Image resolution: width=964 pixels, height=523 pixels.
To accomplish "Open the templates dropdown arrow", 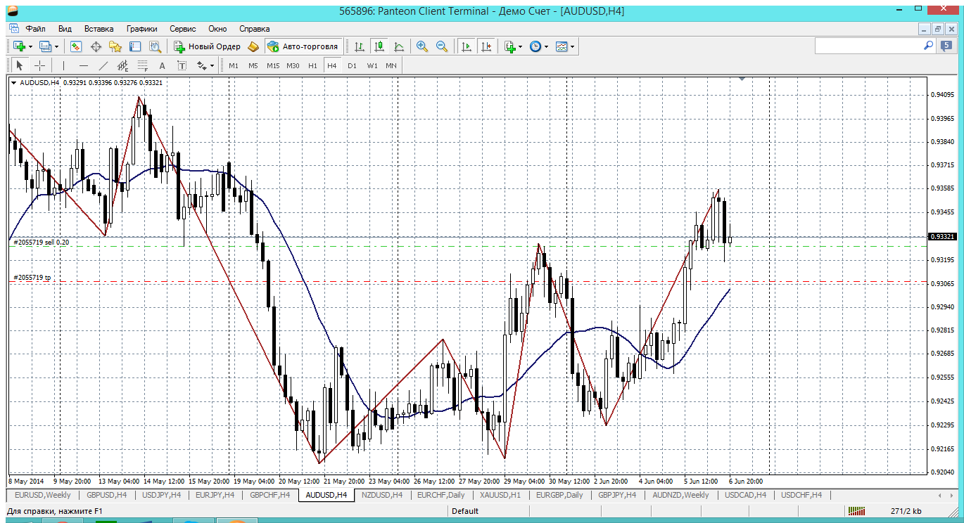I will tap(573, 46).
